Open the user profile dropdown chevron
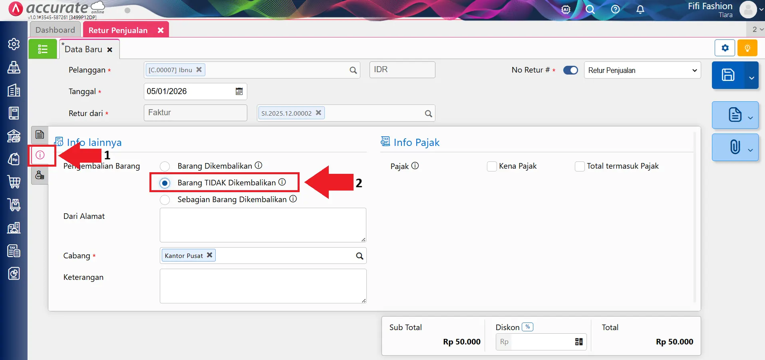 761,10
